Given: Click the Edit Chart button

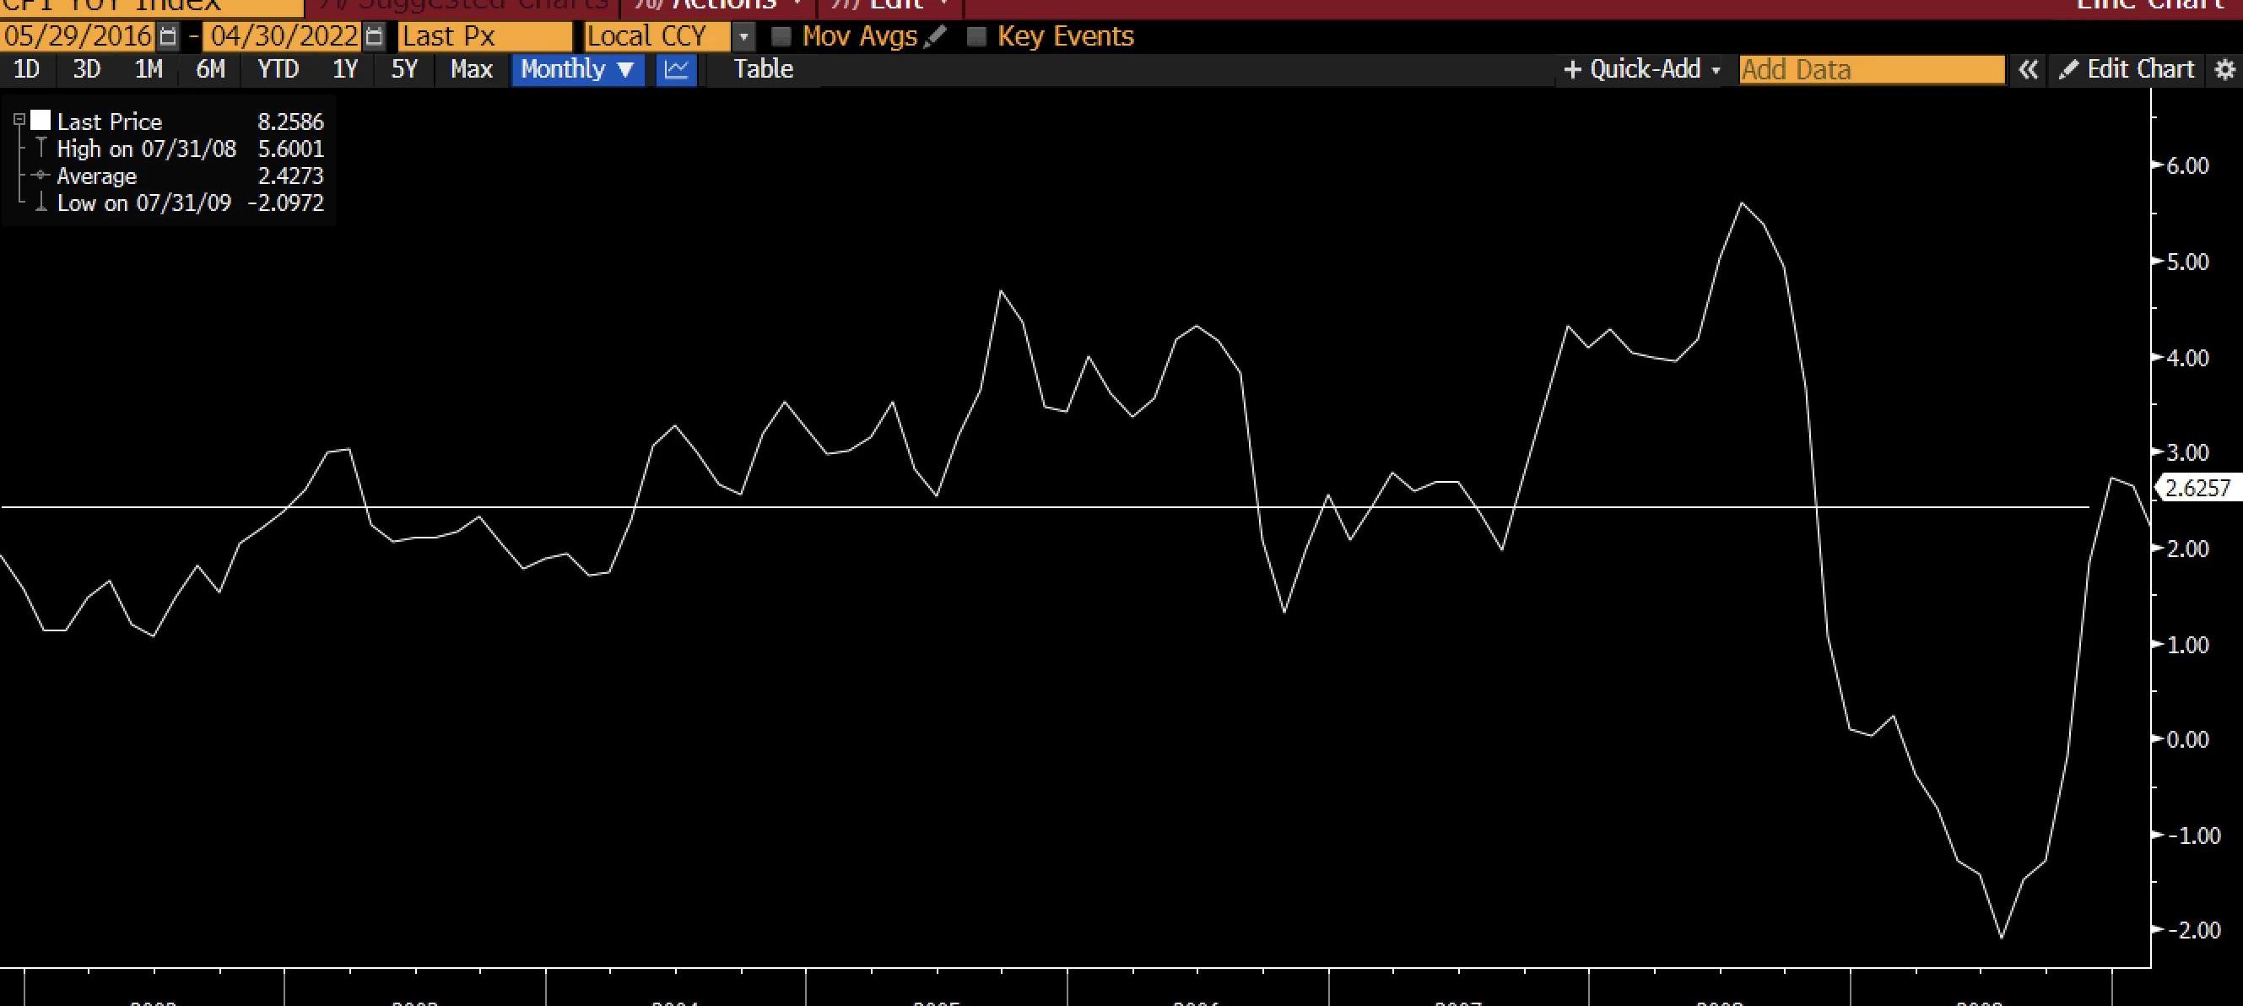Looking at the screenshot, I should [x=2127, y=70].
